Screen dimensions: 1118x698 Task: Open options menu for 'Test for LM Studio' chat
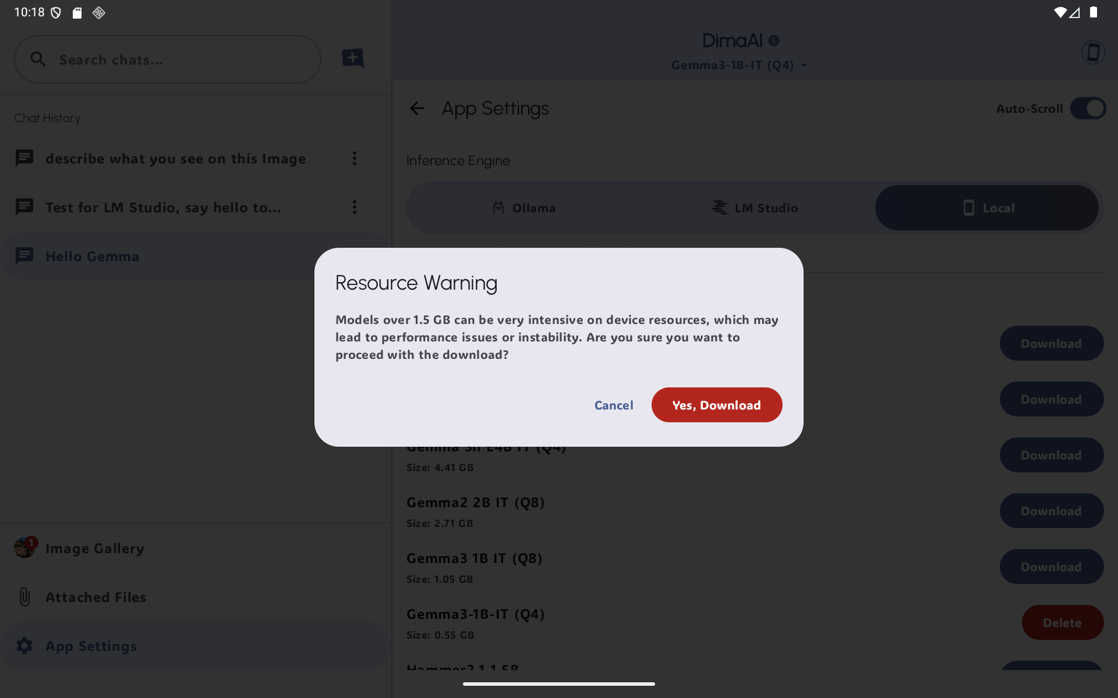pyautogui.click(x=354, y=207)
